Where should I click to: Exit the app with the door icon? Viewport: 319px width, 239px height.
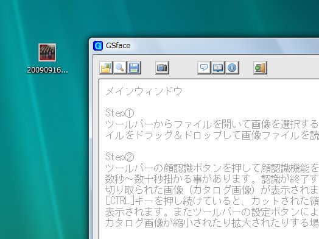pyautogui.click(x=260, y=68)
